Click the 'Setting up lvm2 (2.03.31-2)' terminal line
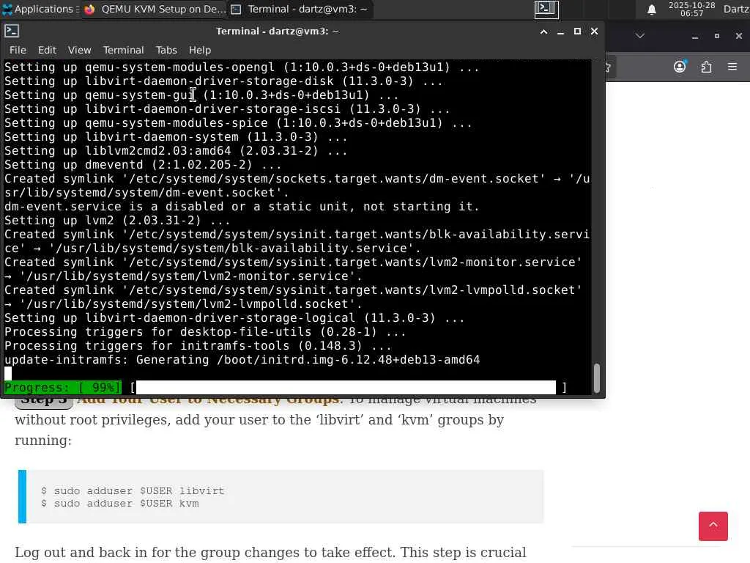This screenshot has width=750, height=563. click(x=117, y=220)
